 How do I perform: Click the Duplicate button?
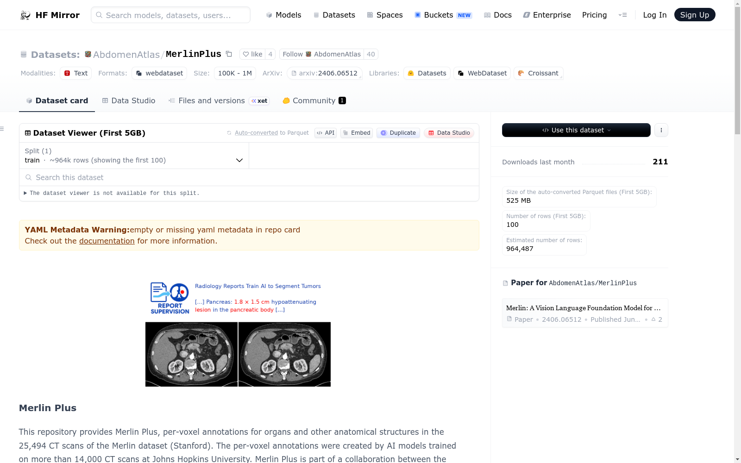[398, 133]
